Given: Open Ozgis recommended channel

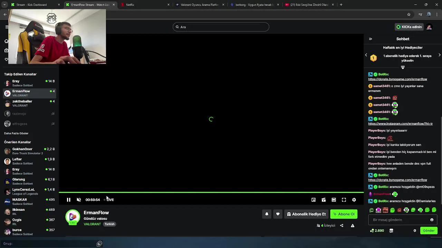Looking at the screenshot, I should point(29,222).
